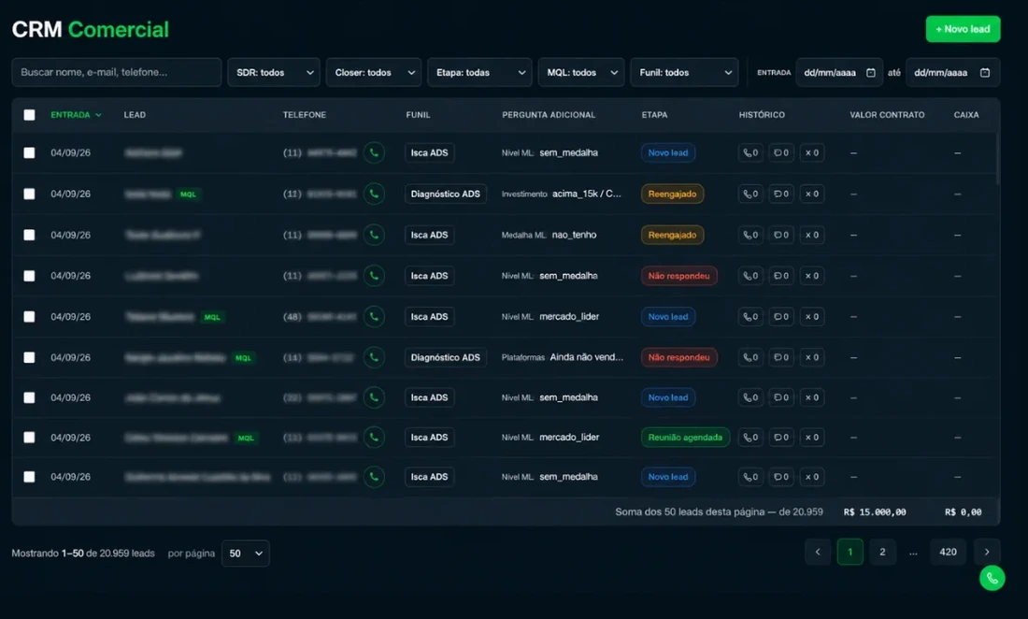Open comments counter in Reunião agendada row
Screen dimensions: 1028x619
781,438
